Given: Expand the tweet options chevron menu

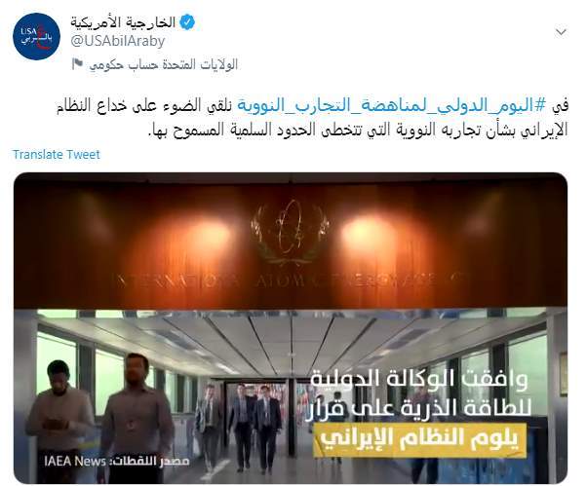Looking at the screenshot, I should point(561,32).
